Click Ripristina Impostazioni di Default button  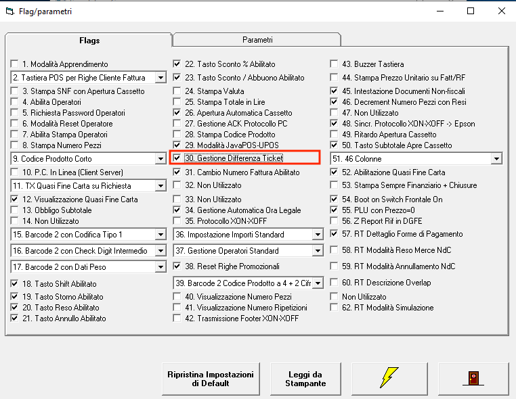point(211,379)
